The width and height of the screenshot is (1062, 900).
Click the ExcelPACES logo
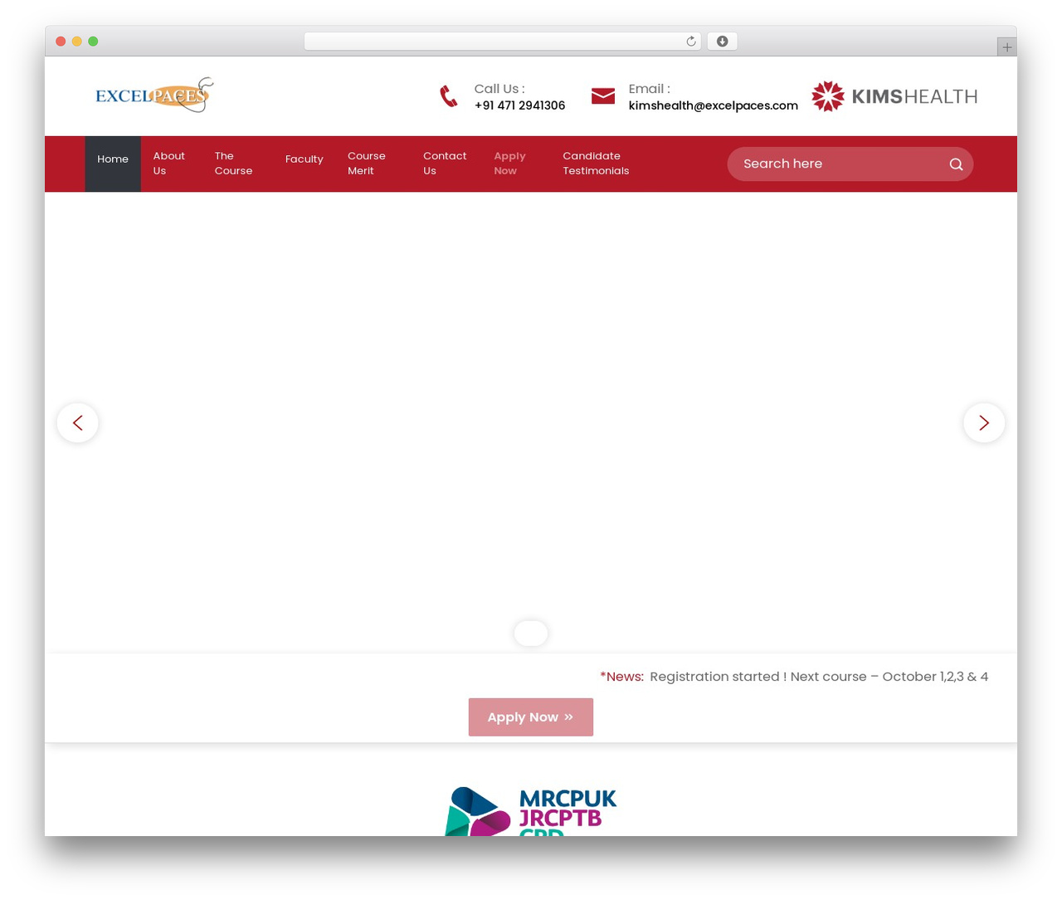click(154, 95)
